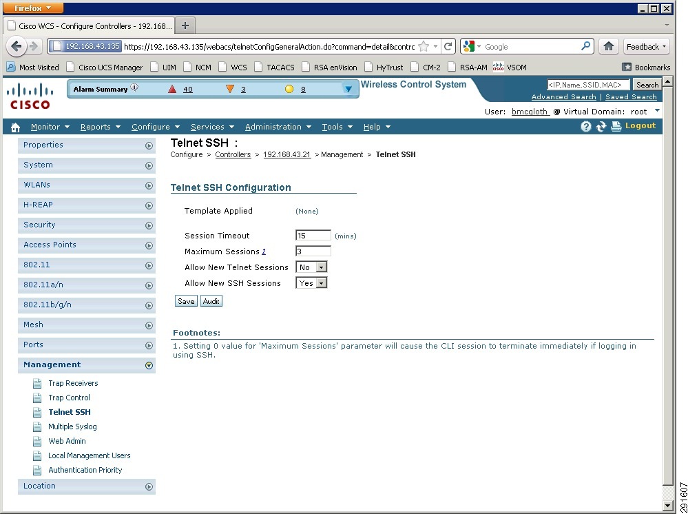Image resolution: width=688 pixels, height=514 pixels.
Task: Open the Saved Search link
Action: (631, 96)
